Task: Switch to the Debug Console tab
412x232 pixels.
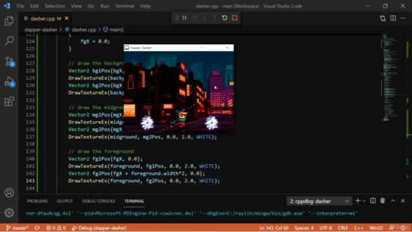Action: point(98,201)
